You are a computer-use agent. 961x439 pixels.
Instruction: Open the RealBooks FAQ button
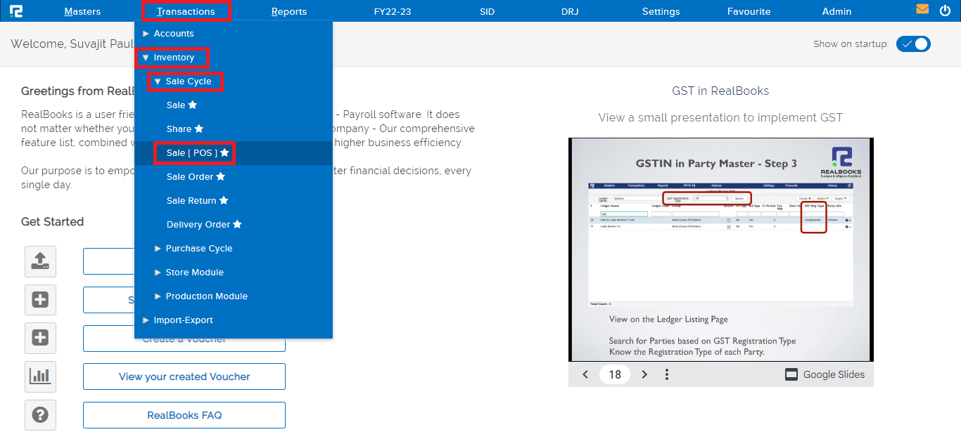click(184, 415)
